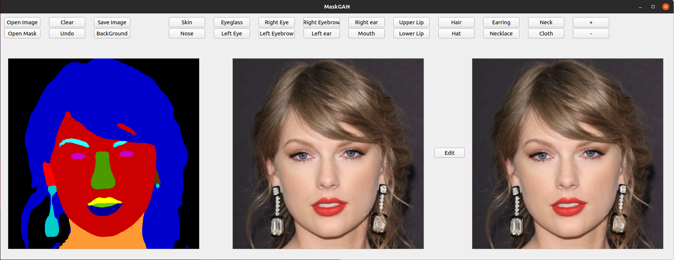The width and height of the screenshot is (674, 260).
Task: Undo the last mask stroke
Action: tap(67, 34)
